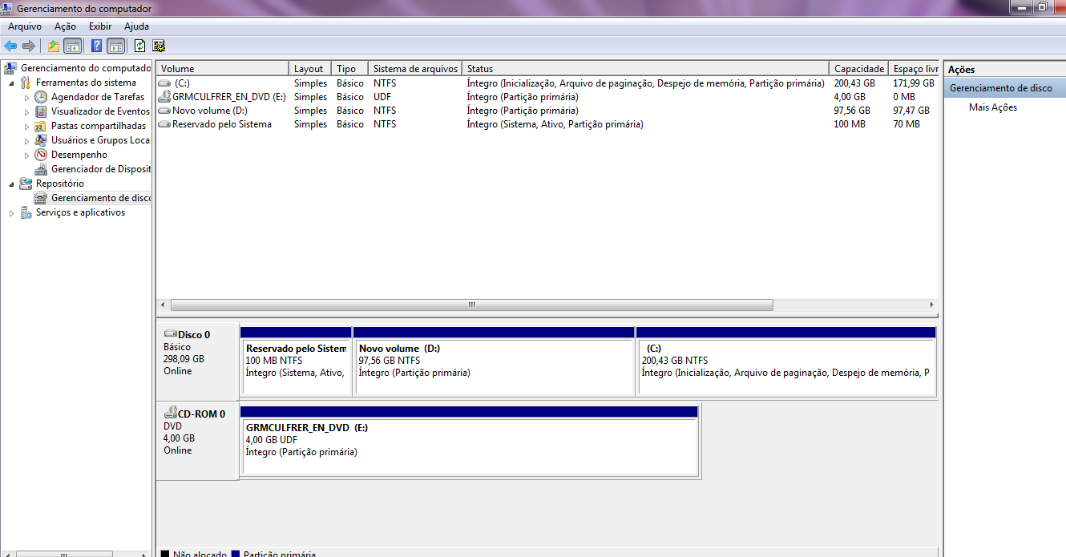Select the Desempenho gauge icon
1066x557 pixels.
42,155
